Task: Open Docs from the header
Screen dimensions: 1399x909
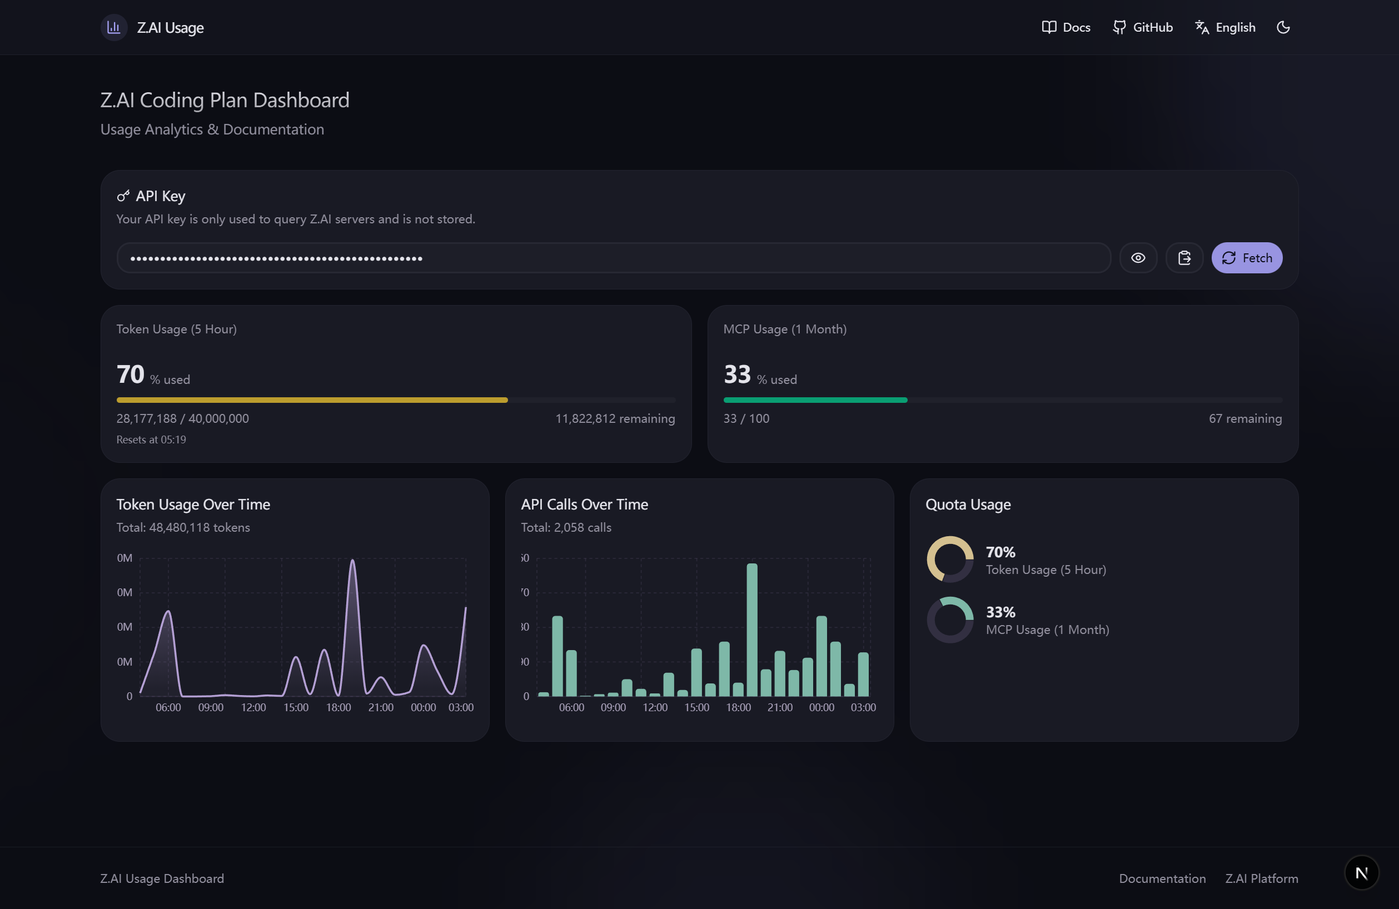Action: (x=1066, y=28)
